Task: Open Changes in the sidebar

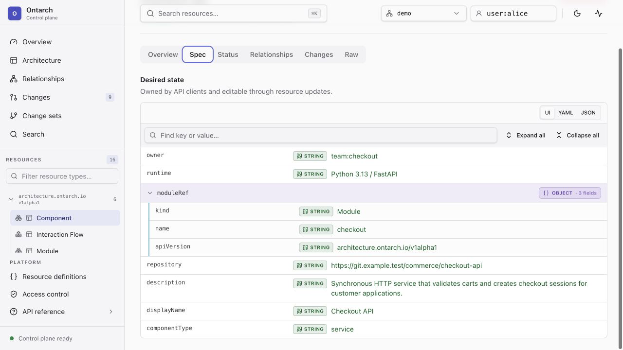Action: click(62, 97)
